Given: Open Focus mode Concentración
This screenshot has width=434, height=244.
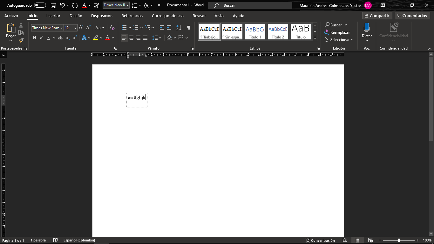Looking at the screenshot, I should point(320,241).
